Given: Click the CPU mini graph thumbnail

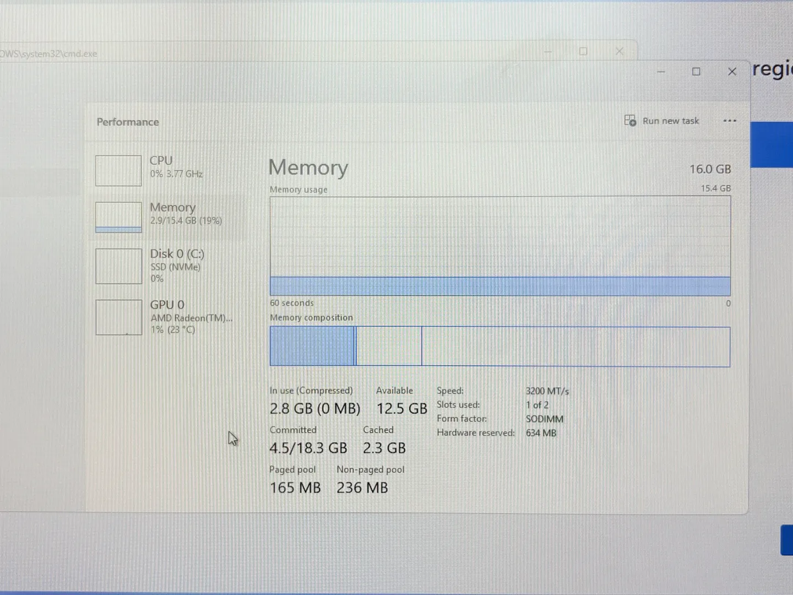Looking at the screenshot, I should pos(118,171).
